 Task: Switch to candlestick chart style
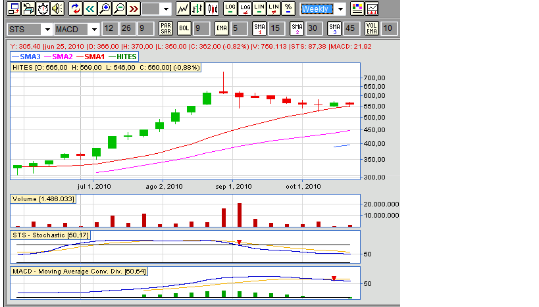pos(212,9)
